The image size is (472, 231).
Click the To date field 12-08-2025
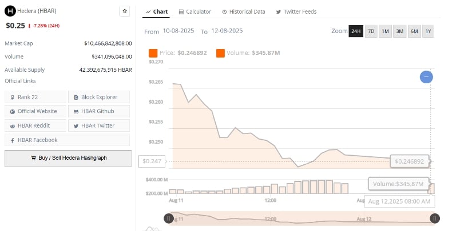coord(227,31)
